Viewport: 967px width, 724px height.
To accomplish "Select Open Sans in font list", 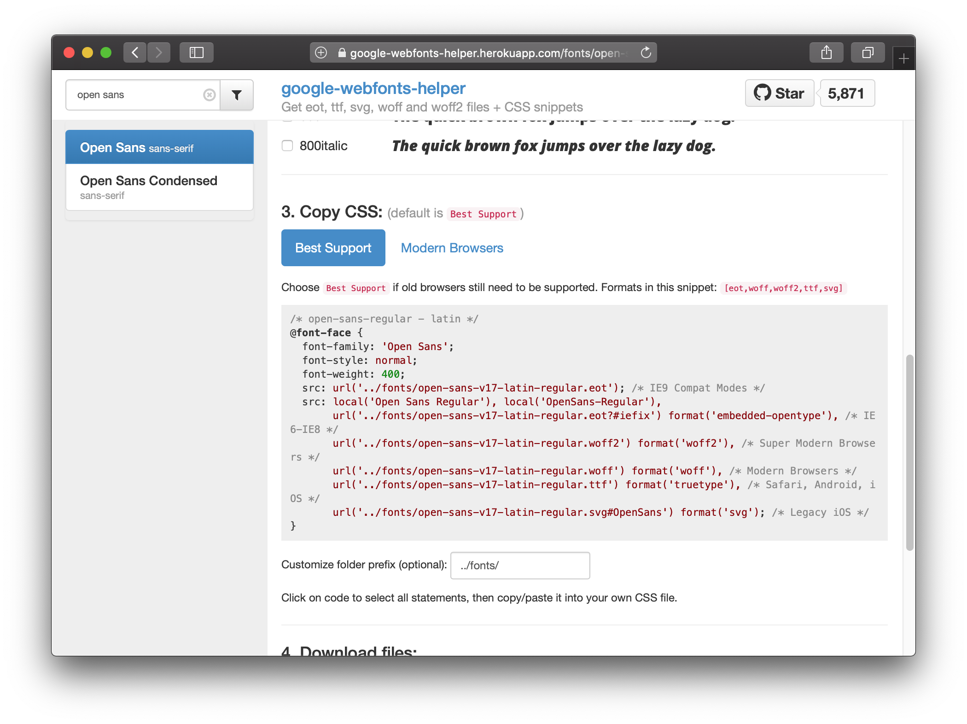I will click(x=159, y=147).
